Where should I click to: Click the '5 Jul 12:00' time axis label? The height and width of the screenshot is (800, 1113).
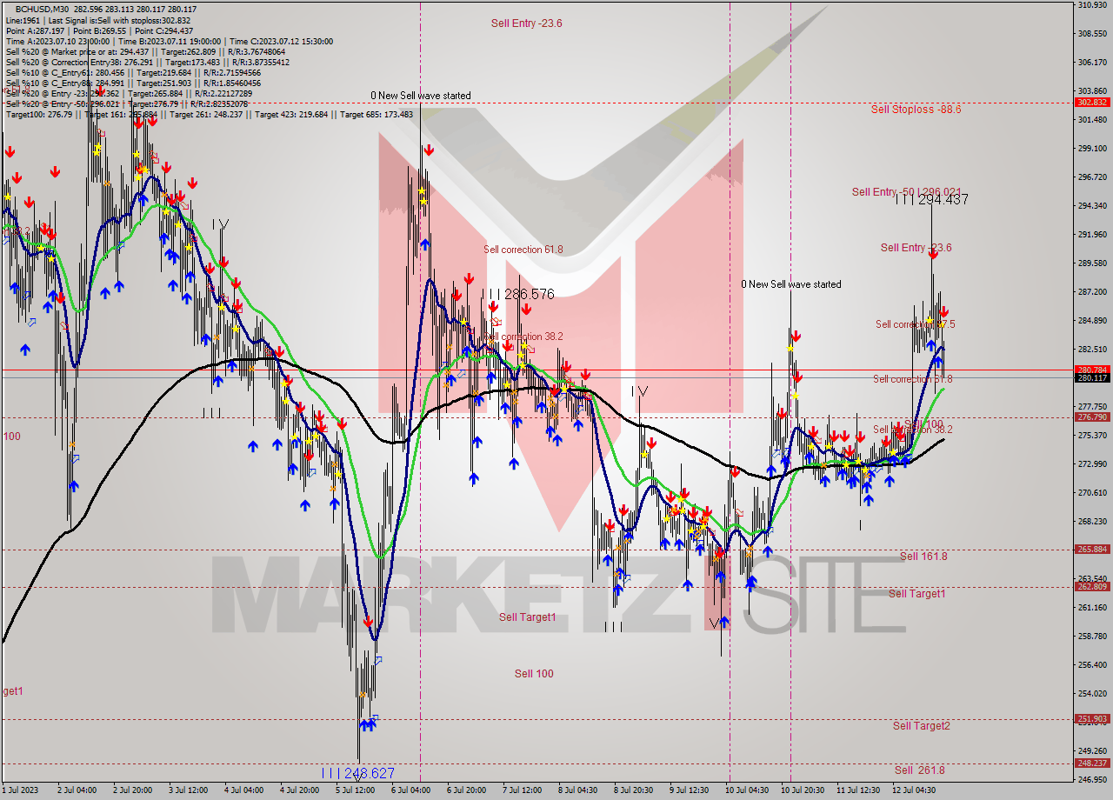coord(355,791)
